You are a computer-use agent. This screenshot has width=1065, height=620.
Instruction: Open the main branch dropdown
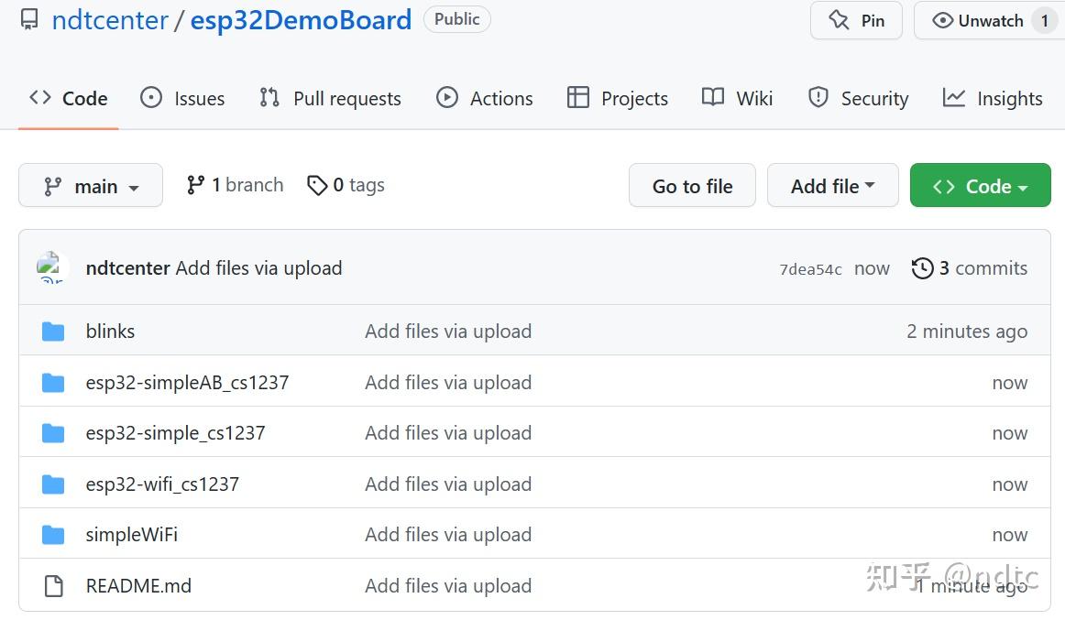91,186
